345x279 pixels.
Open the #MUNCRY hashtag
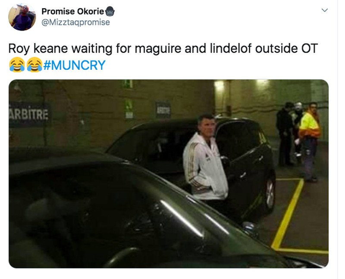pos(74,65)
